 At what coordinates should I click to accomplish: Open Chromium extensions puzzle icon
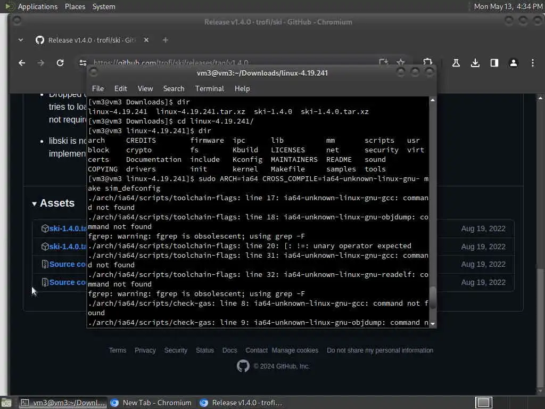coord(427,62)
